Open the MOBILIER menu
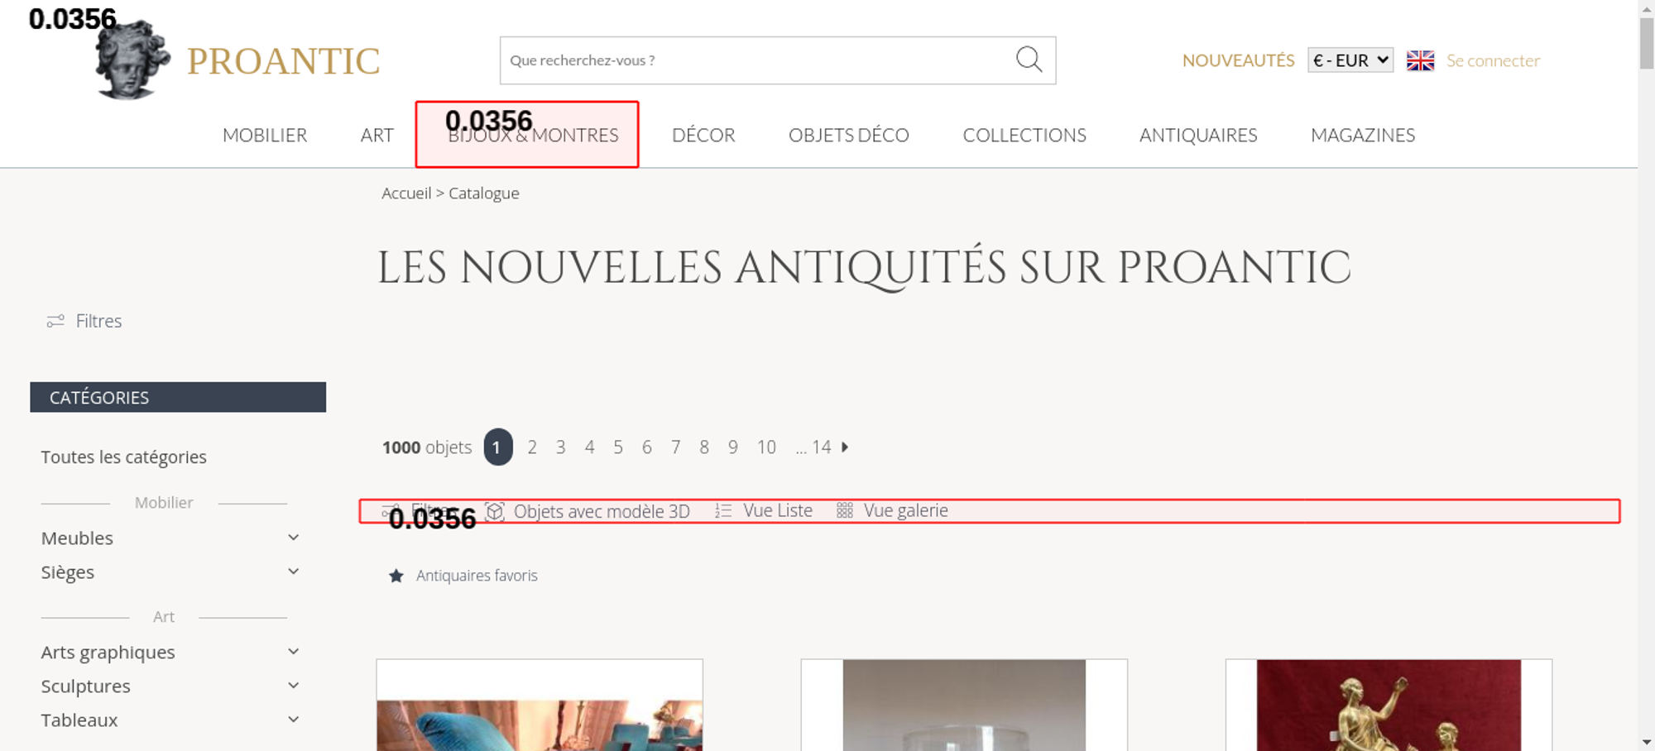This screenshot has height=751, width=1655. click(x=265, y=135)
